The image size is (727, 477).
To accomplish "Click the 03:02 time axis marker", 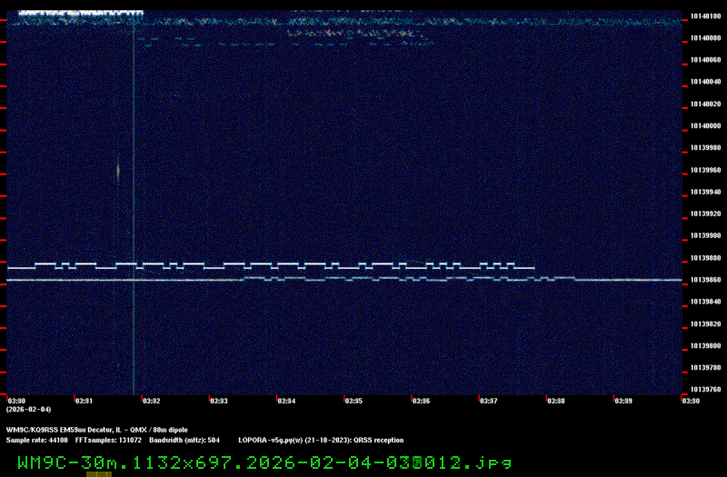I will [151, 400].
